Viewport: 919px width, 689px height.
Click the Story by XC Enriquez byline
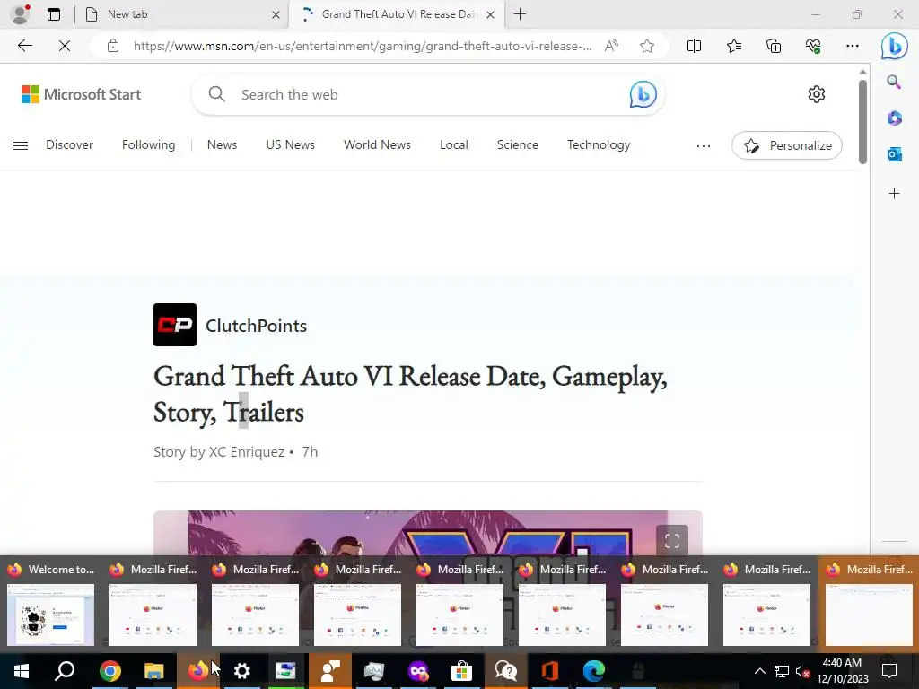pos(219,452)
